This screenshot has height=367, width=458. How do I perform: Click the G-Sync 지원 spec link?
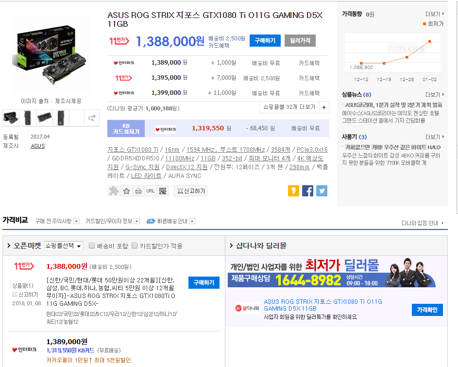point(142,167)
